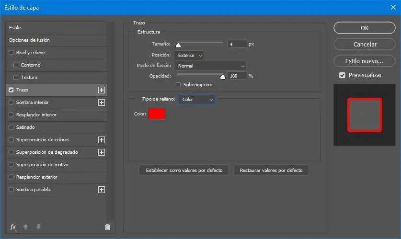Open the red stroke Color swatch
The height and width of the screenshot is (239, 401).
[x=157, y=114]
